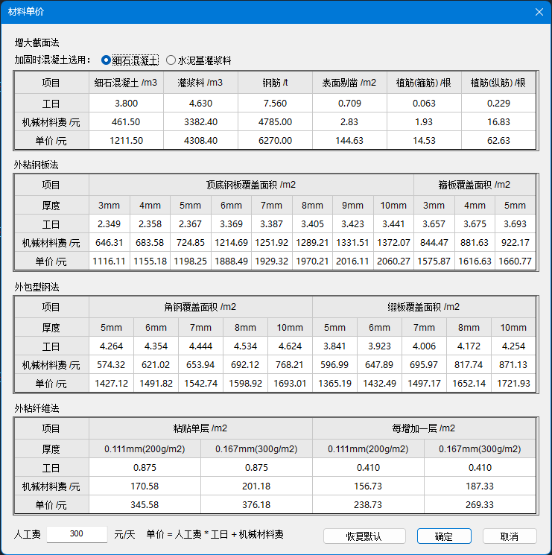Click the 工日 cell 3.800 for 细石混凝土
Image resolution: width=552 pixels, height=555 pixels.
pyautogui.click(x=126, y=103)
